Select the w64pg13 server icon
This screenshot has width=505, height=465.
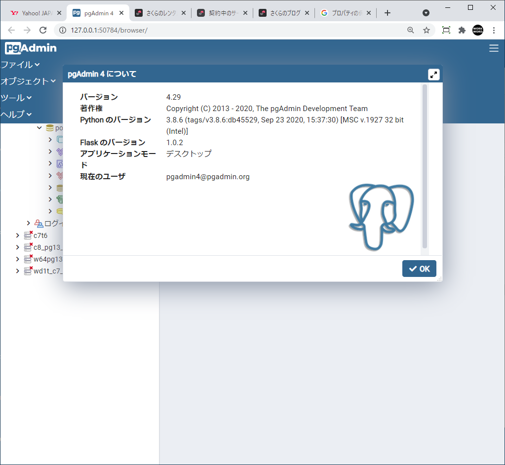coord(28,259)
